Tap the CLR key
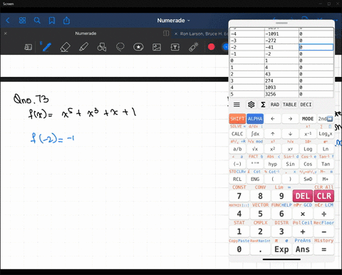342x275 pixels. point(324,196)
